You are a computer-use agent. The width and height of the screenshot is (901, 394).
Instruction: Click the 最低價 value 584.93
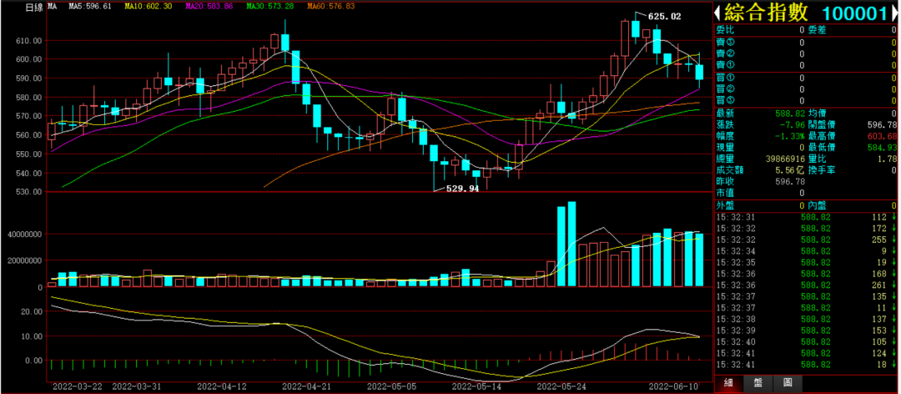(883, 147)
